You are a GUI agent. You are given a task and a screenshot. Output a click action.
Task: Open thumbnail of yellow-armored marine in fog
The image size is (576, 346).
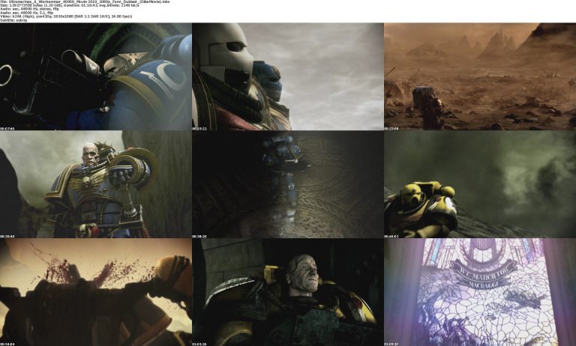point(480,184)
